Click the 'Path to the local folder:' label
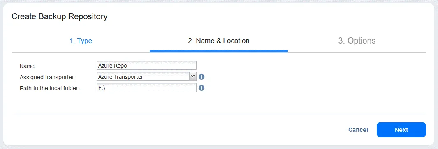438x149 pixels. click(x=50, y=88)
